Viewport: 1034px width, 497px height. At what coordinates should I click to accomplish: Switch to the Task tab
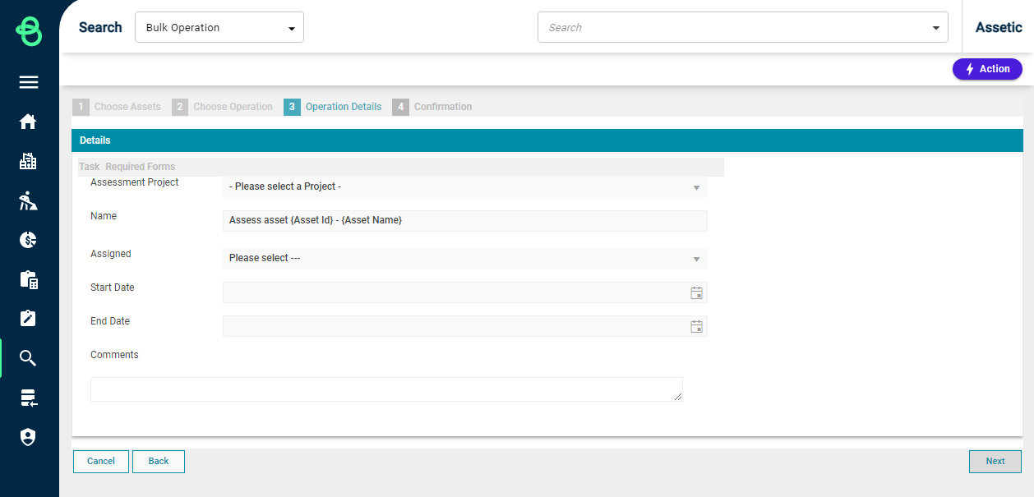pyautogui.click(x=90, y=167)
